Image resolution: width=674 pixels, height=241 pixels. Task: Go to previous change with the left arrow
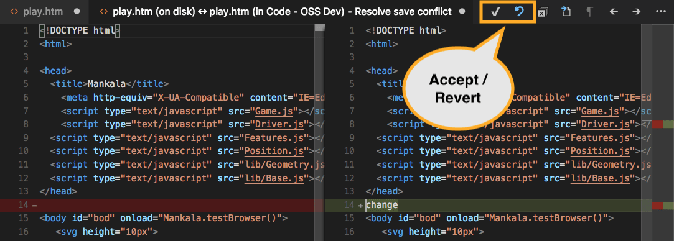(614, 12)
